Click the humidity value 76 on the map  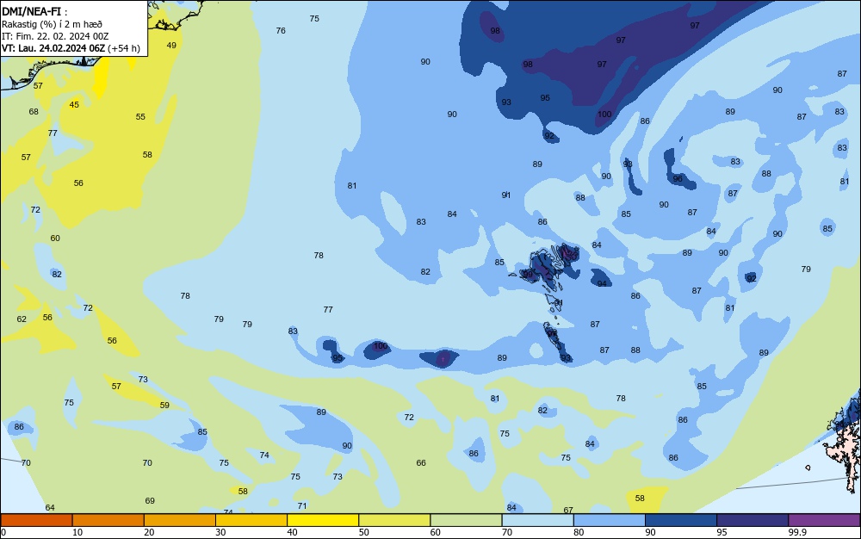point(281,31)
